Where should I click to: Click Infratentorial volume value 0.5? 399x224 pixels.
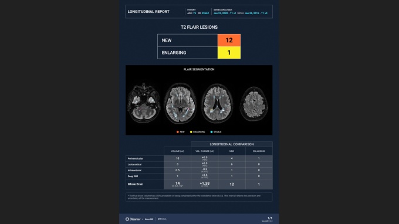point(177,170)
